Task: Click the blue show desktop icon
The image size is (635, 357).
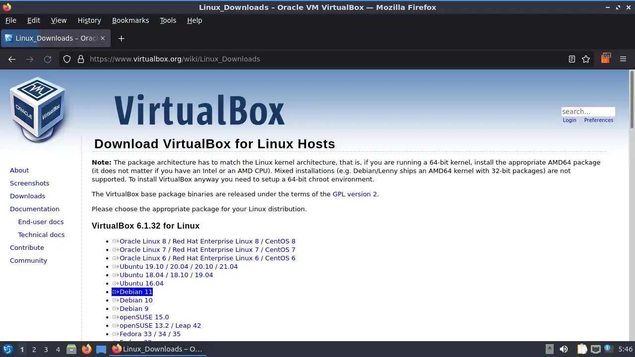Action: [x=101, y=349]
